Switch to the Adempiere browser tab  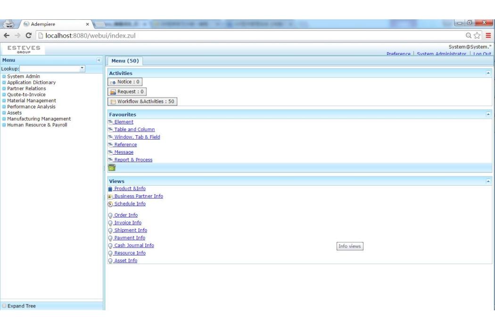pos(55,24)
